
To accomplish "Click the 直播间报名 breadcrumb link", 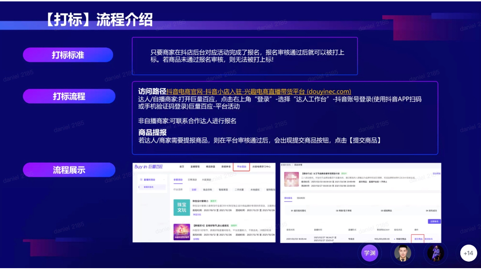I will coord(286,165).
